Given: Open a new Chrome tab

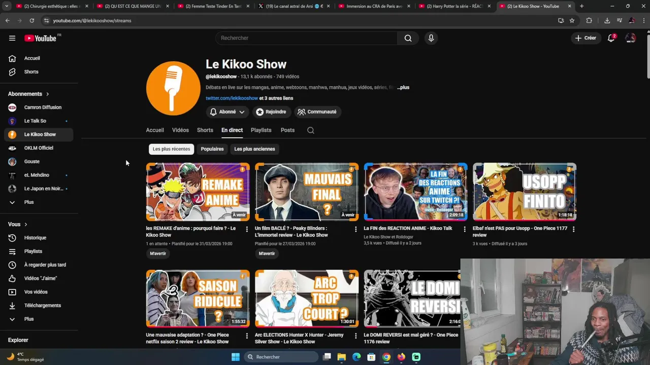Looking at the screenshot, I should [x=581, y=6].
